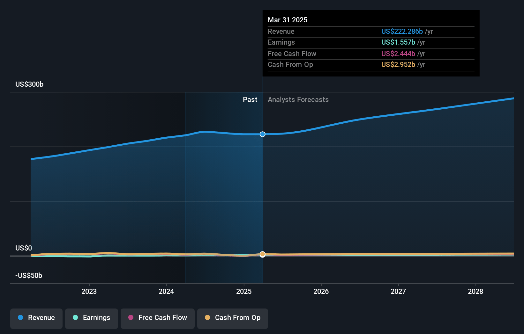Image resolution: width=524 pixels, height=334 pixels.
Task: Select the 2023 x-axis label
Action: (x=89, y=291)
